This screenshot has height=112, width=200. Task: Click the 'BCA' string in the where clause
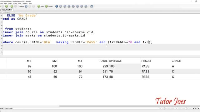pyautogui.click(x=47, y=42)
